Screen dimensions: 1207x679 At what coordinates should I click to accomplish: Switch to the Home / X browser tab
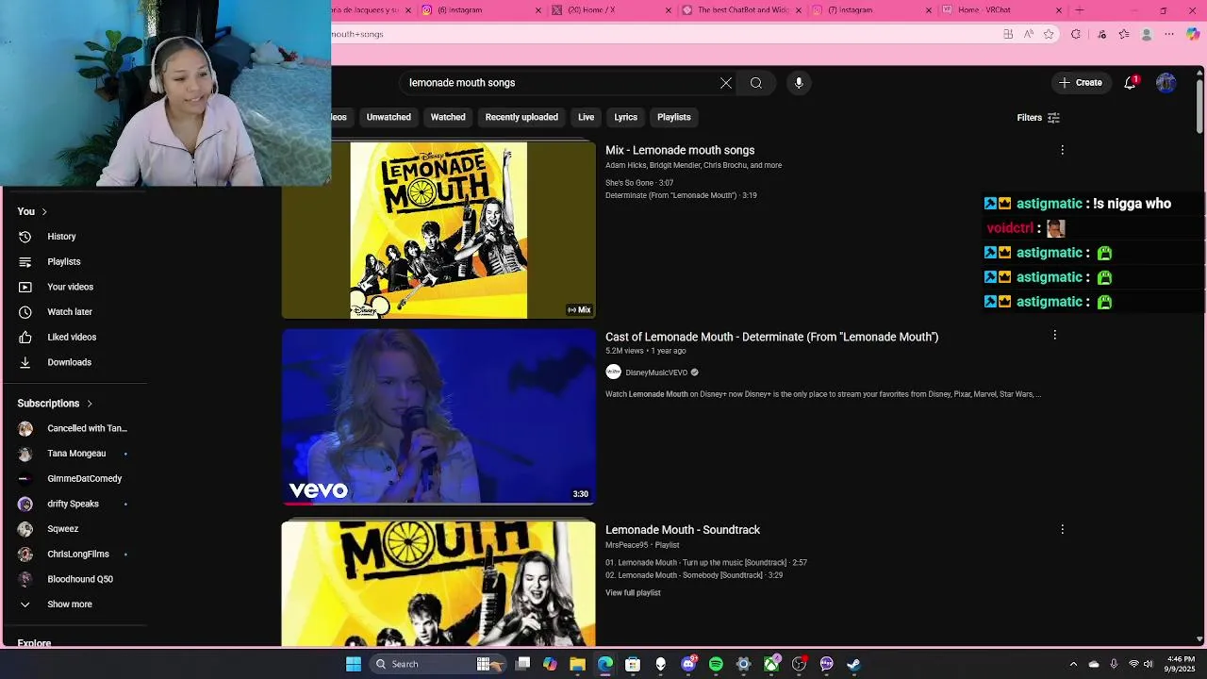(x=610, y=10)
